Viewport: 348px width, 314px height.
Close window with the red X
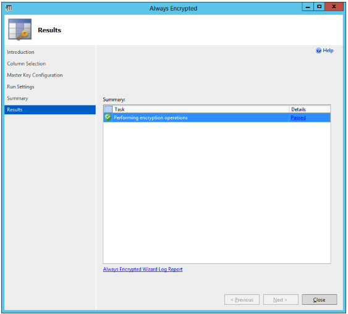pos(334,7)
